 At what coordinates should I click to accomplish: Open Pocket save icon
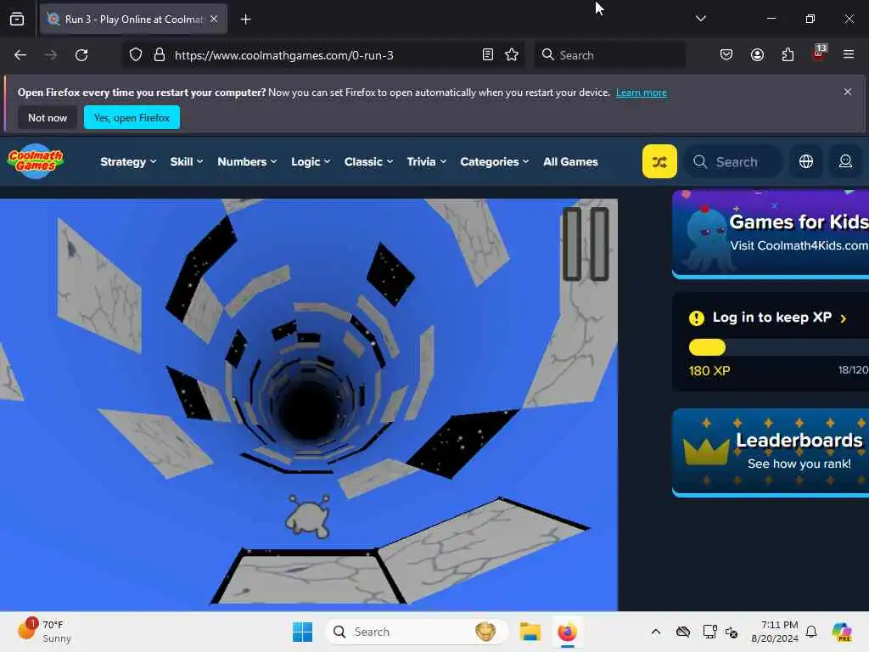pyautogui.click(x=726, y=55)
